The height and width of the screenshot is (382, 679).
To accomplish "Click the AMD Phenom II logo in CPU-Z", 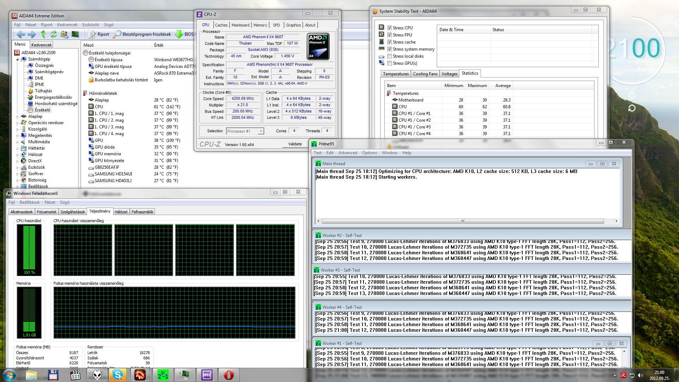I will click(x=318, y=46).
